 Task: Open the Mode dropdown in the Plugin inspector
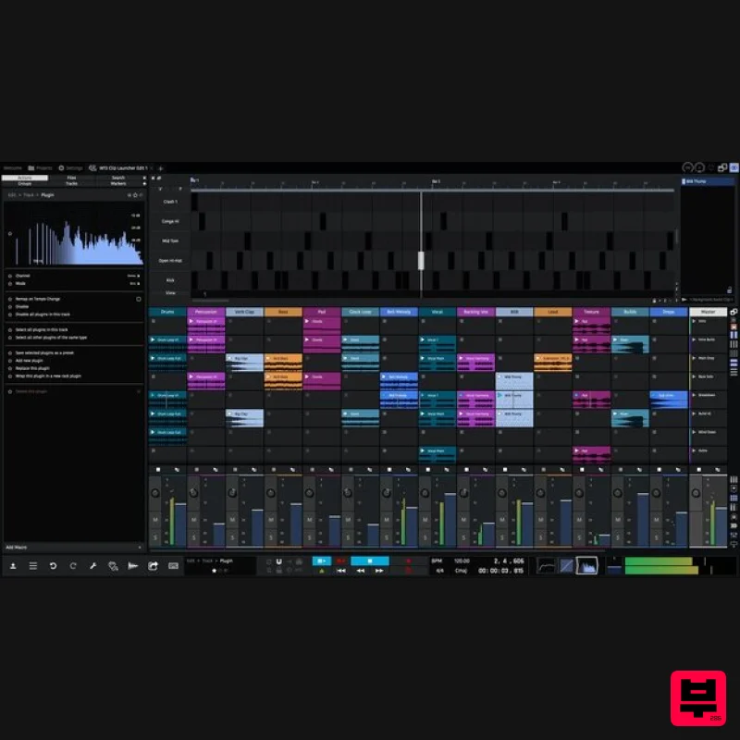136,283
